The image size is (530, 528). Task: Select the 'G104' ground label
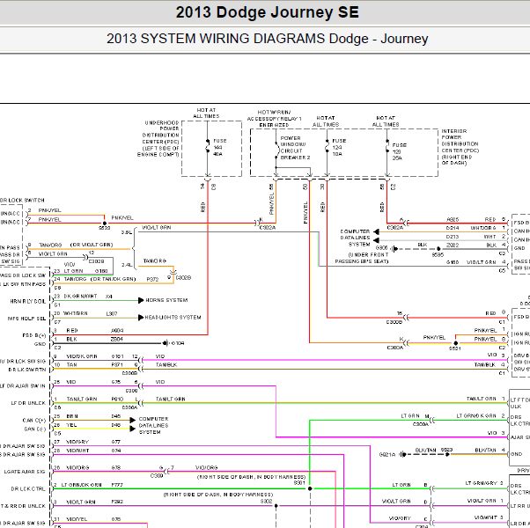pyautogui.click(x=178, y=343)
